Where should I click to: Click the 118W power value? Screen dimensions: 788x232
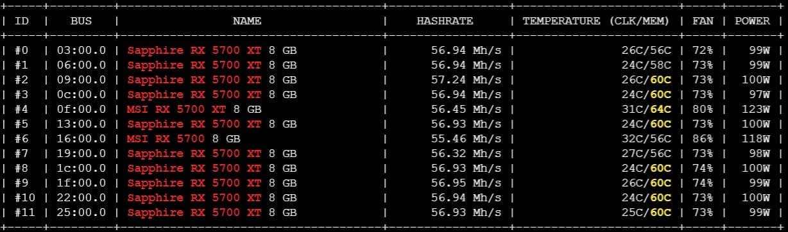[756, 138]
